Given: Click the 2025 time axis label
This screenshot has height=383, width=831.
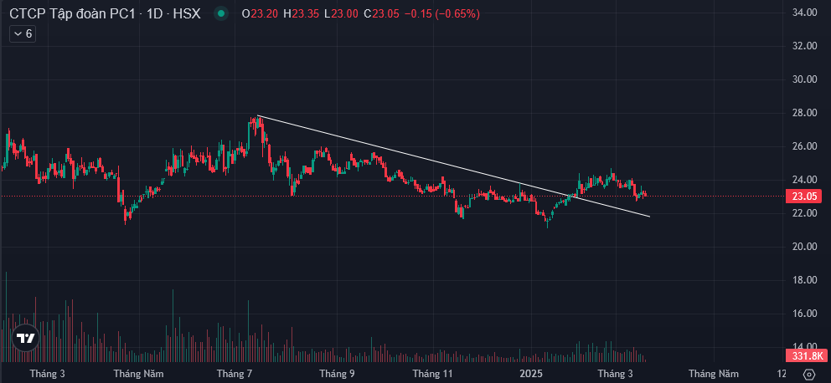Looking at the screenshot, I should [531, 374].
